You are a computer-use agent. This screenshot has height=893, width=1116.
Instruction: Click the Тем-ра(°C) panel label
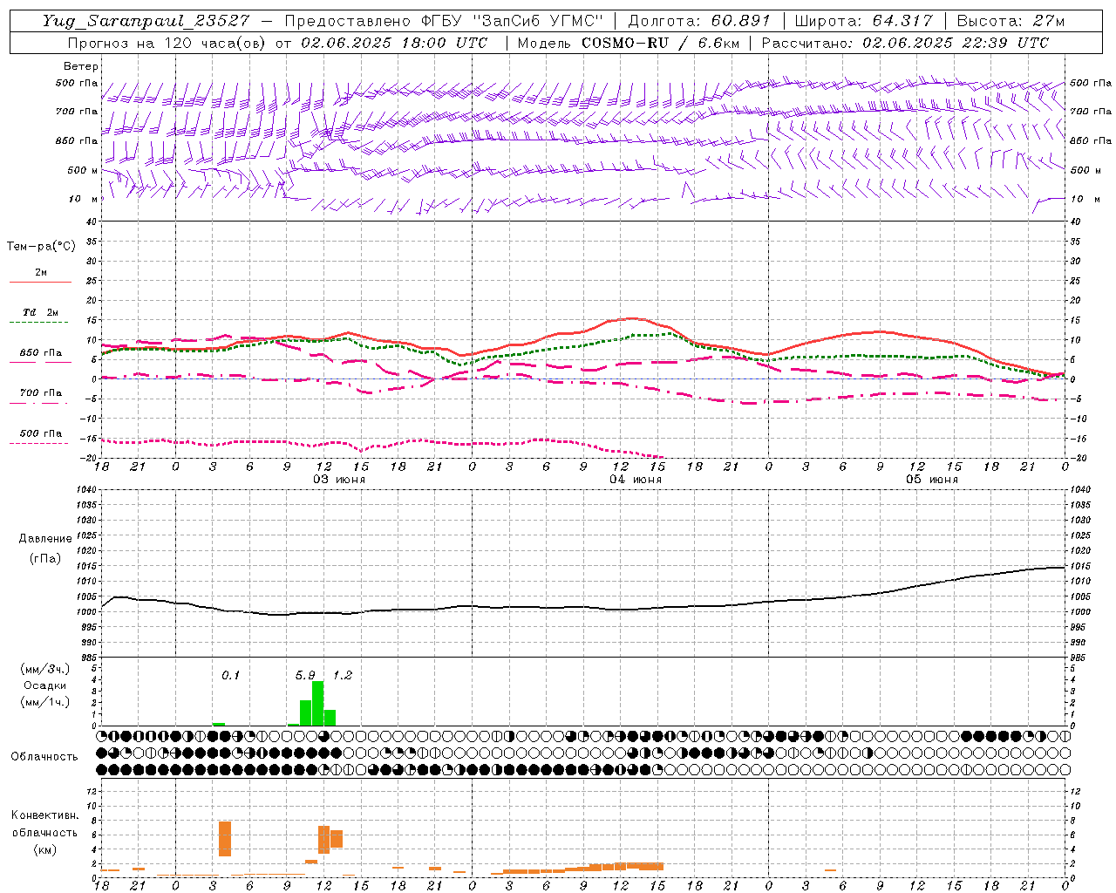(41, 247)
